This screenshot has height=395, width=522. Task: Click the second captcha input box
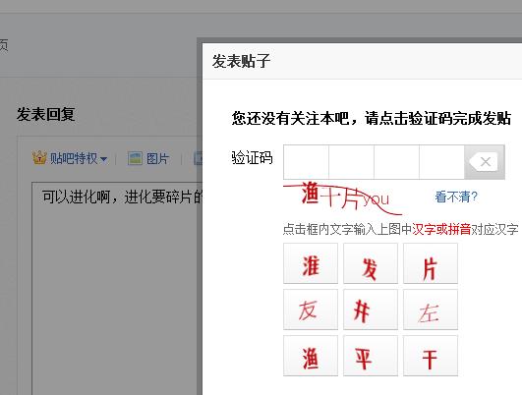pos(351,162)
